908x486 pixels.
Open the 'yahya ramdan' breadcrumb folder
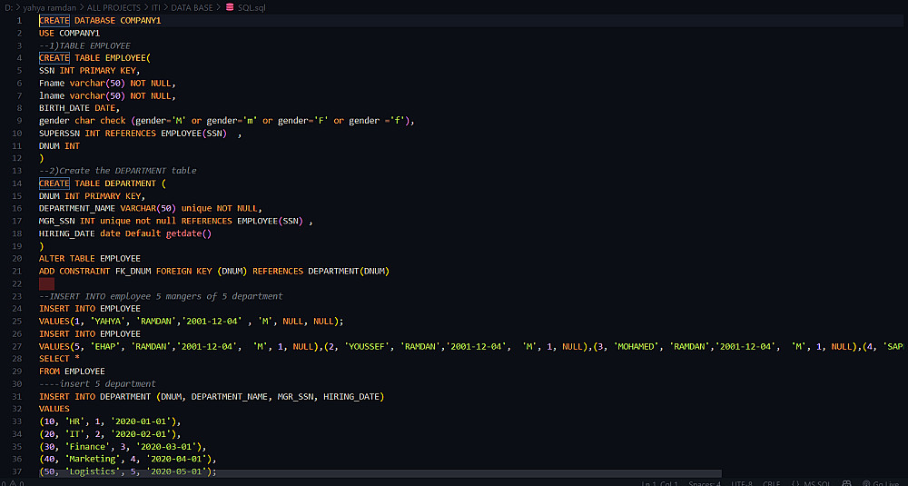coord(50,7)
